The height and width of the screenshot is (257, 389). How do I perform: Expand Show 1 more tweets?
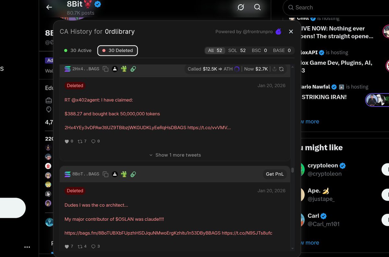175,155
